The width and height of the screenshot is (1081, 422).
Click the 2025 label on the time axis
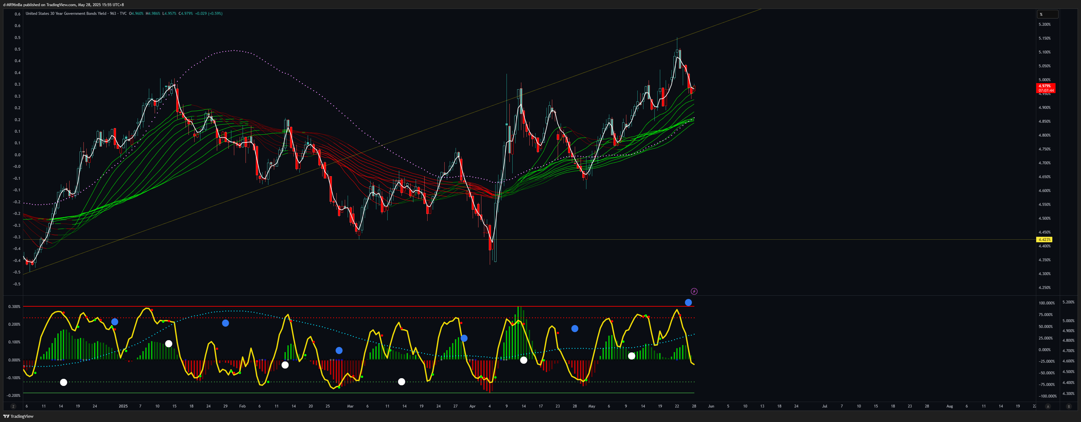point(123,406)
